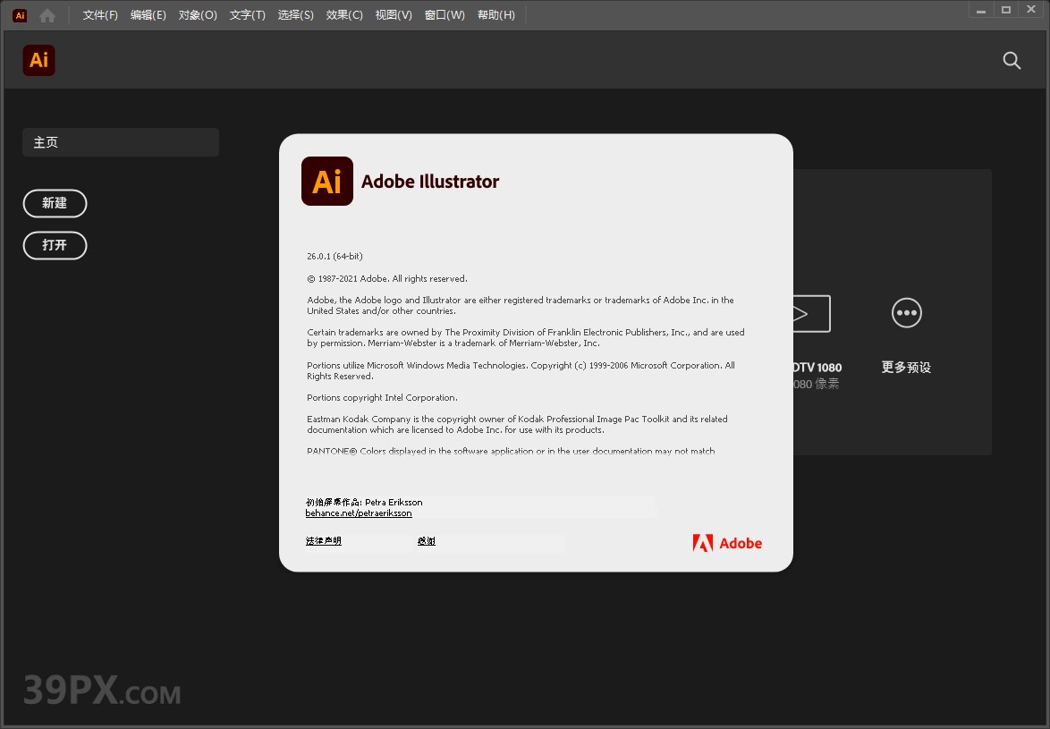
Task: Click the Adobe Illustrator title text
Action: point(430,182)
